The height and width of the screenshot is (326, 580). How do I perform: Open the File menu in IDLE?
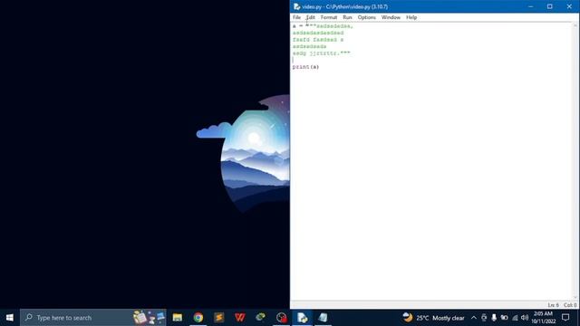[296, 17]
